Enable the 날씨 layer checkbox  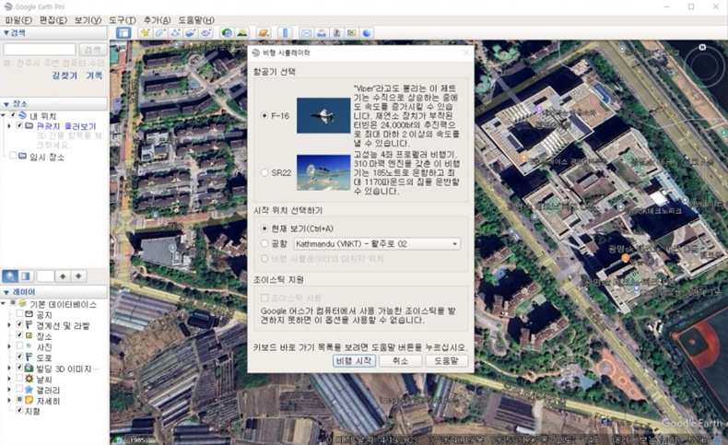click(x=19, y=378)
